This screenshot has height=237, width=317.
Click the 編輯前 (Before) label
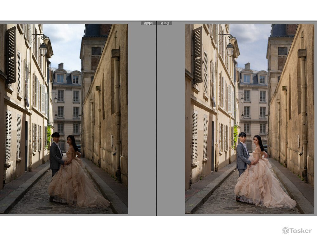click(148, 23)
